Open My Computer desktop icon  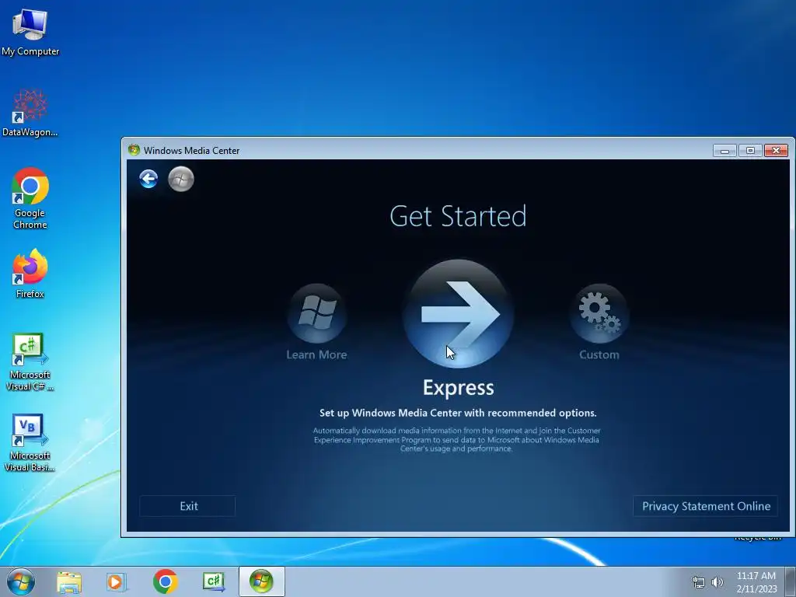pos(30,31)
